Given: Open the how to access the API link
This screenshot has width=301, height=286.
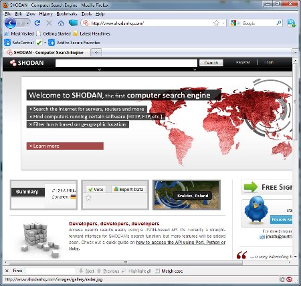Looking at the screenshot, I should click(181, 243).
